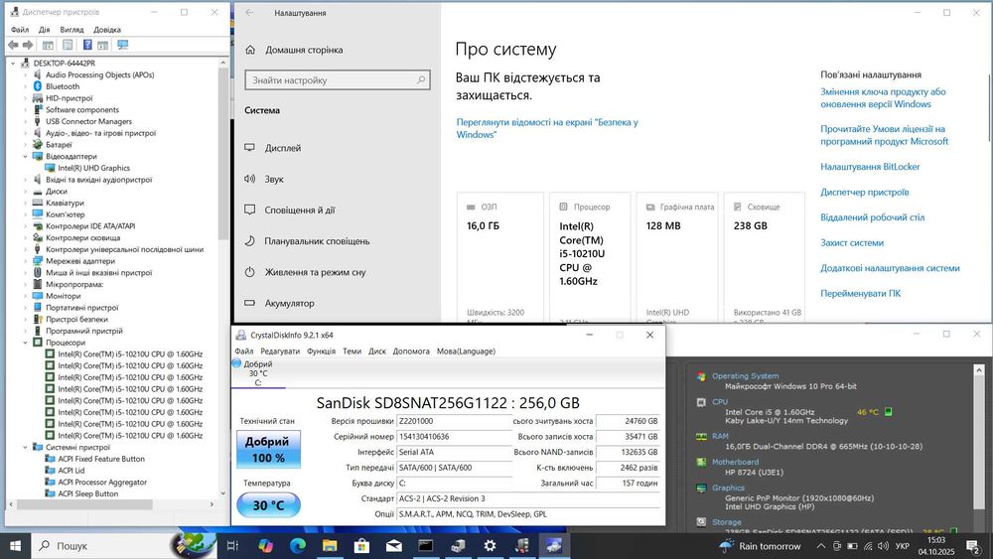Click the УКР language indicator in tray
Viewport: 993px width, 559px height.
click(902, 546)
